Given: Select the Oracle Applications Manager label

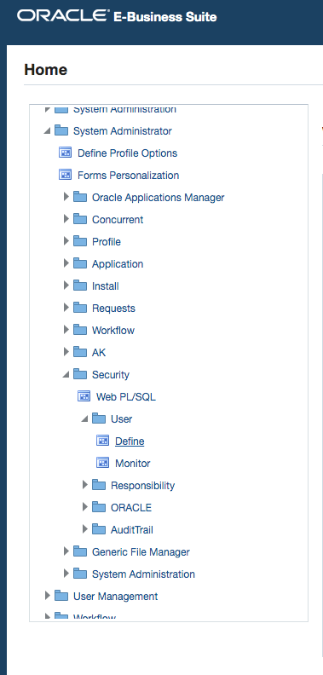Looking at the screenshot, I should coord(158,197).
